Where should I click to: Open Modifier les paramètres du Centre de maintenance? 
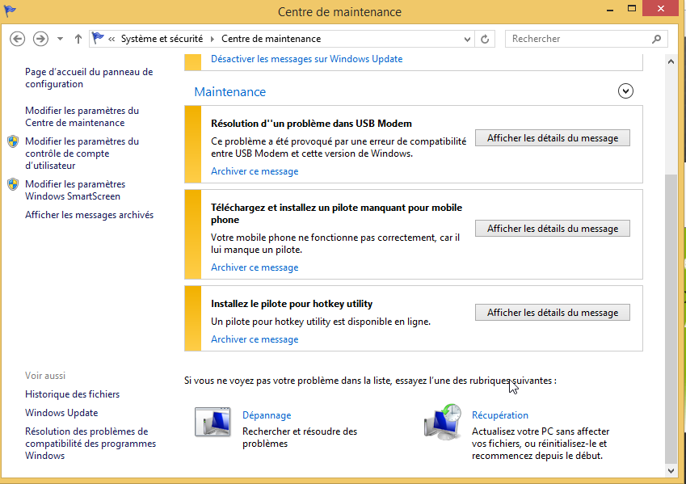(x=82, y=117)
